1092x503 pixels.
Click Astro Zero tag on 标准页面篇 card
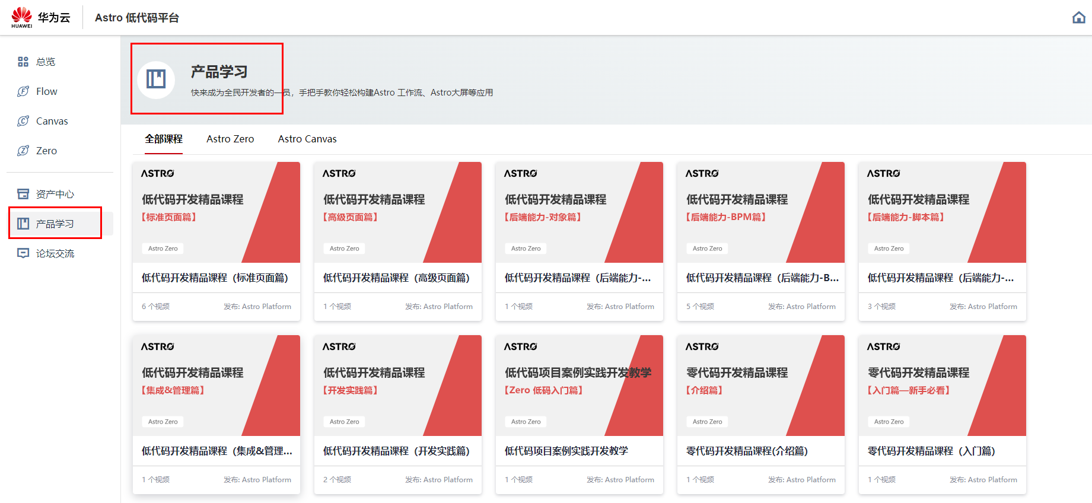pyautogui.click(x=163, y=249)
